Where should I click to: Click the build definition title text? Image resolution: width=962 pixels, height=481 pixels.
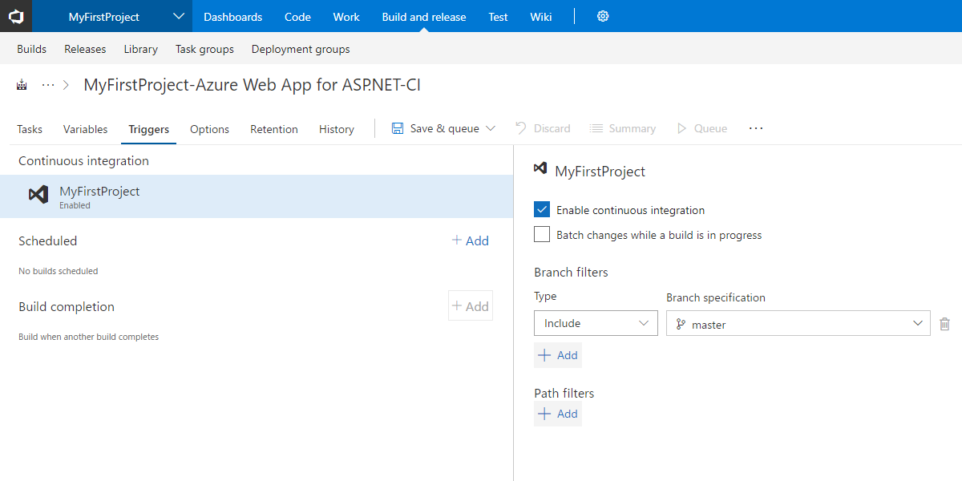point(253,85)
